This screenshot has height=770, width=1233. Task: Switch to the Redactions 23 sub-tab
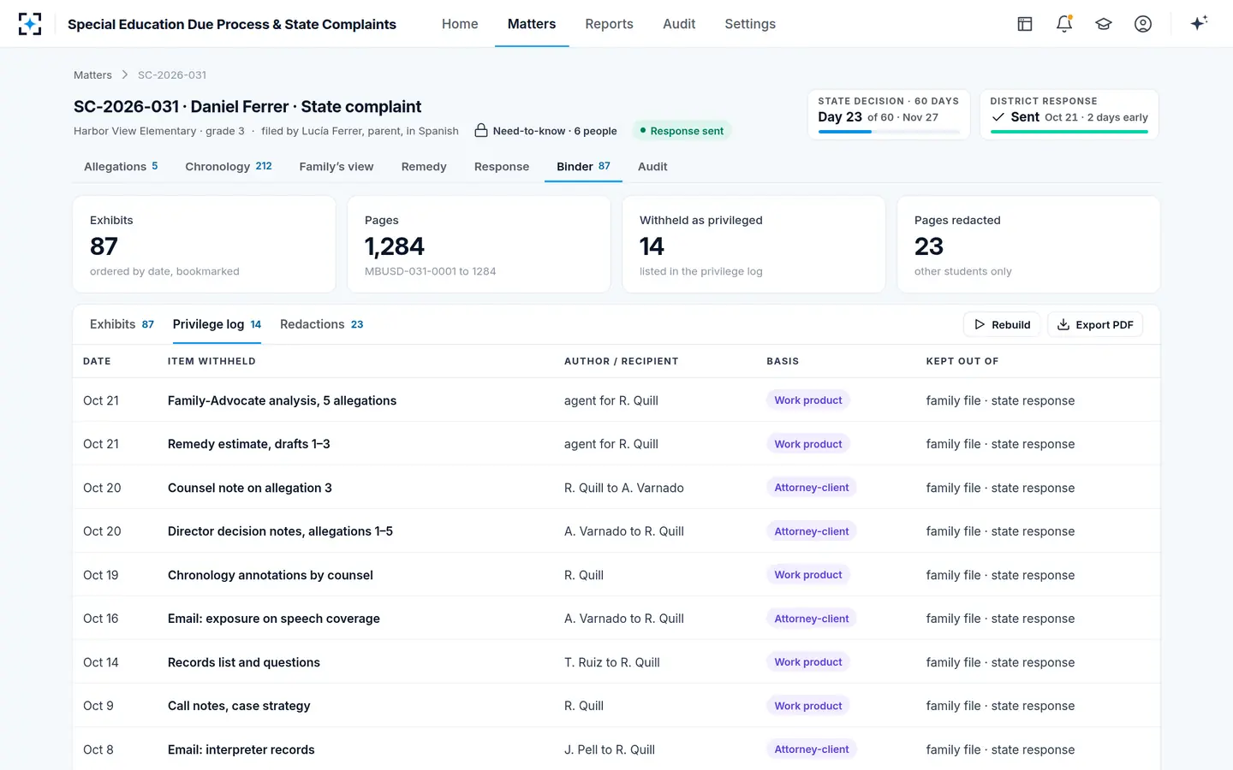pos(321,324)
